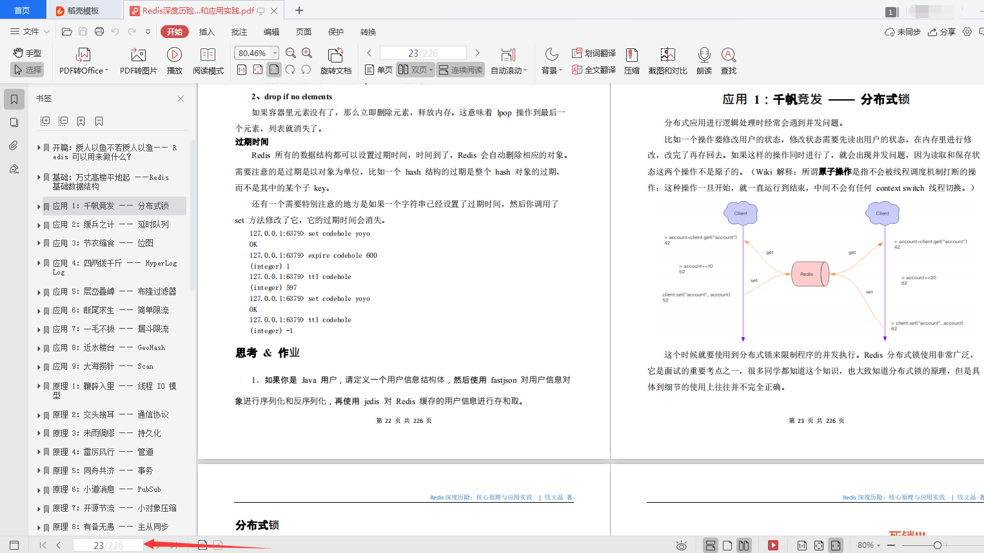984x553 pixels.
Task: Open screenshot and compare (截图和对比)
Action: click(x=668, y=61)
